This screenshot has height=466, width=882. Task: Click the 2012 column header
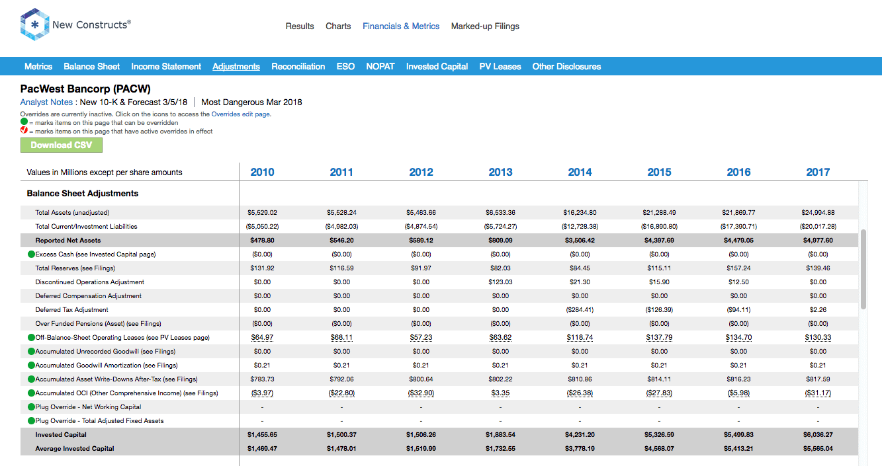[421, 173]
